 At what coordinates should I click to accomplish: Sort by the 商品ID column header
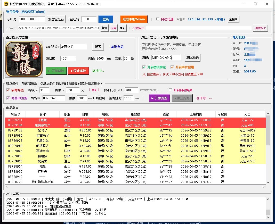[15, 114]
